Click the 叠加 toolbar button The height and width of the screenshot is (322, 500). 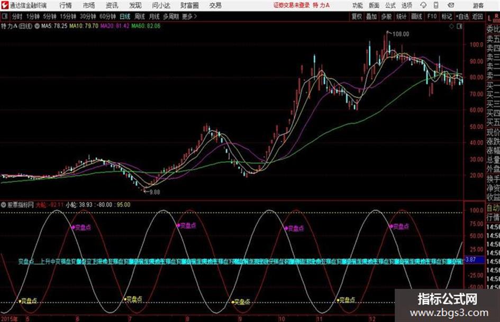(x=371, y=16)
